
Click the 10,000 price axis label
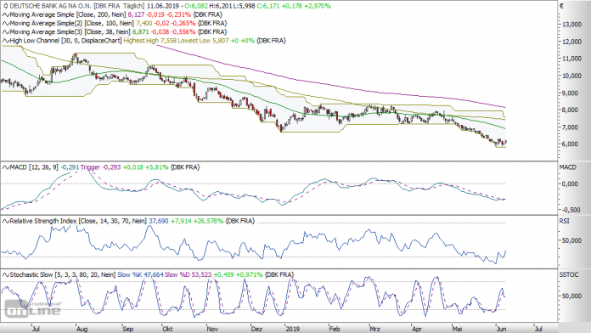coord(571,76)
